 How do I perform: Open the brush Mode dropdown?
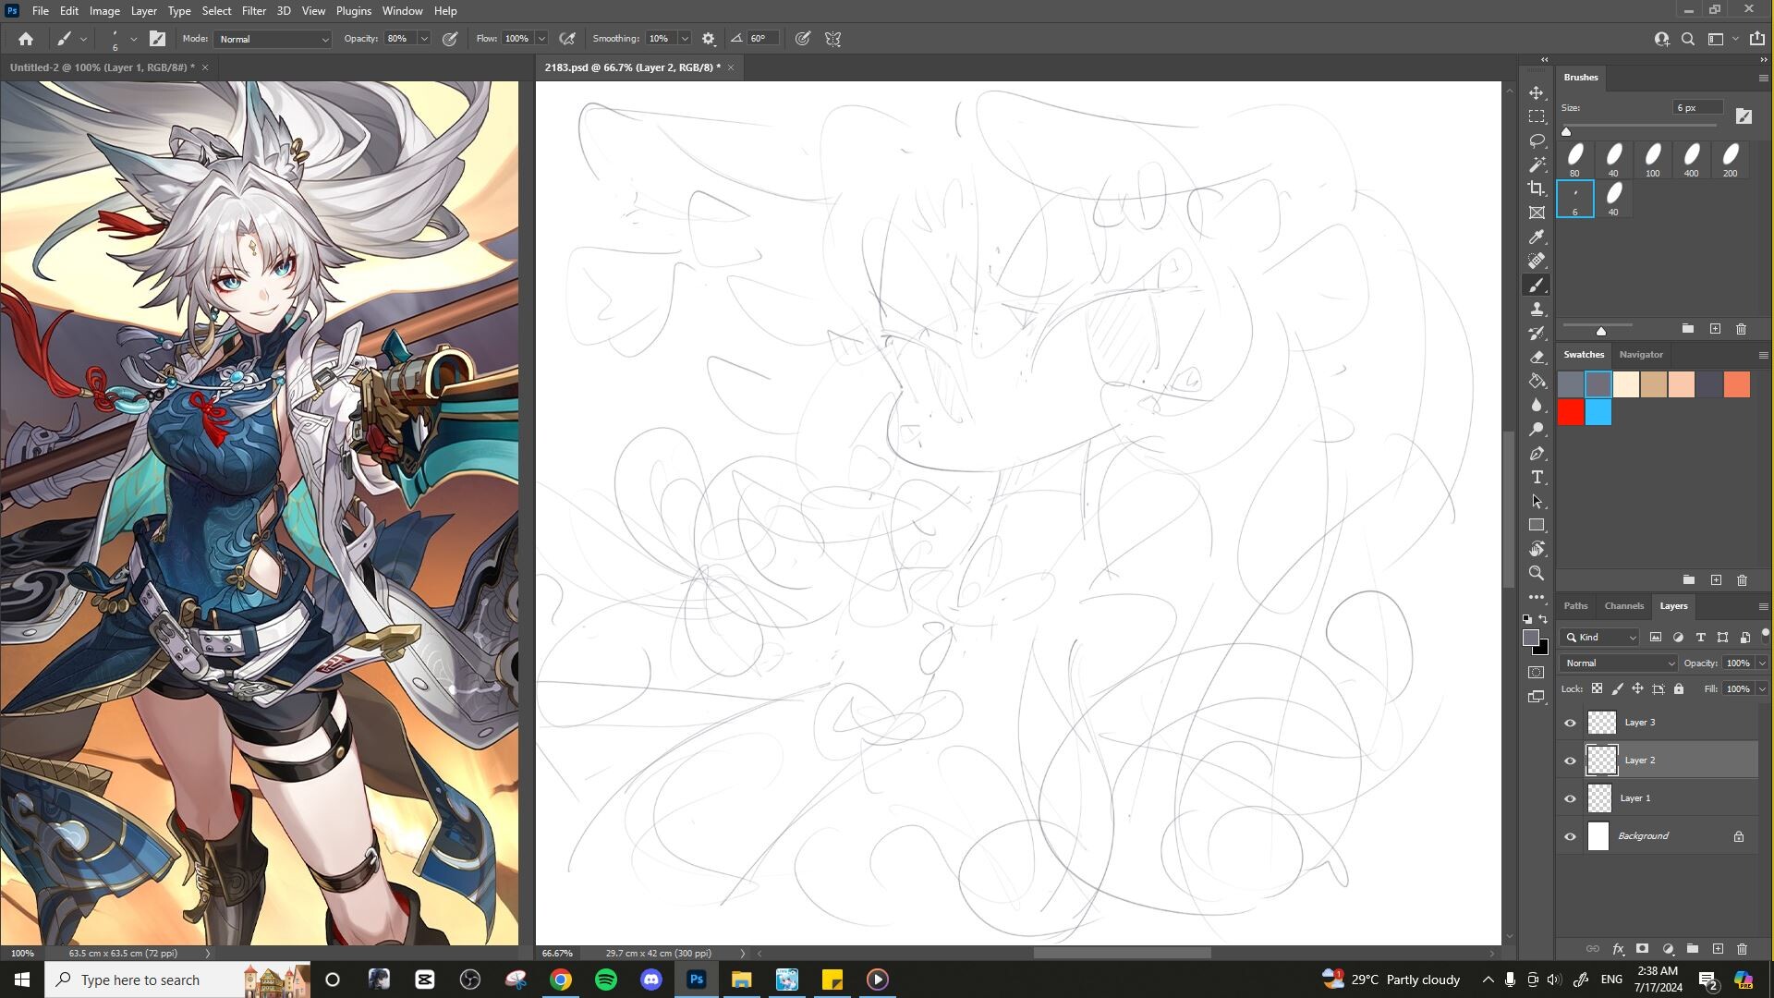(x=273, y=39)
